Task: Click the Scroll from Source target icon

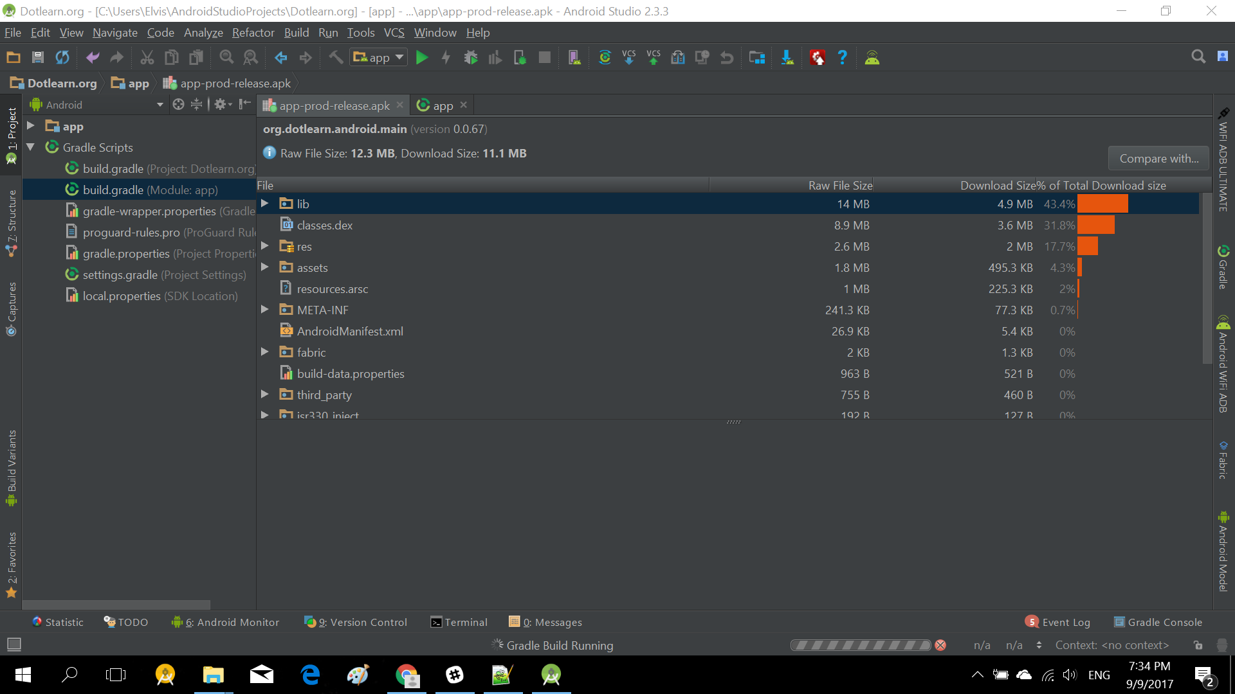Action: point(178,104)
